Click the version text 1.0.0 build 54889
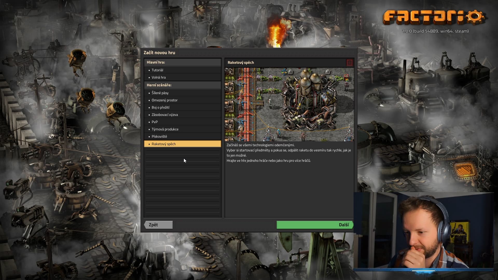Screen dimensions: 498x280 coord(435,31)
